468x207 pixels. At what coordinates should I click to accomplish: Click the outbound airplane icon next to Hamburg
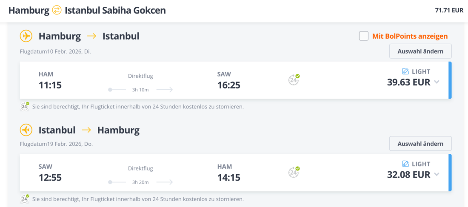[26, 36]
